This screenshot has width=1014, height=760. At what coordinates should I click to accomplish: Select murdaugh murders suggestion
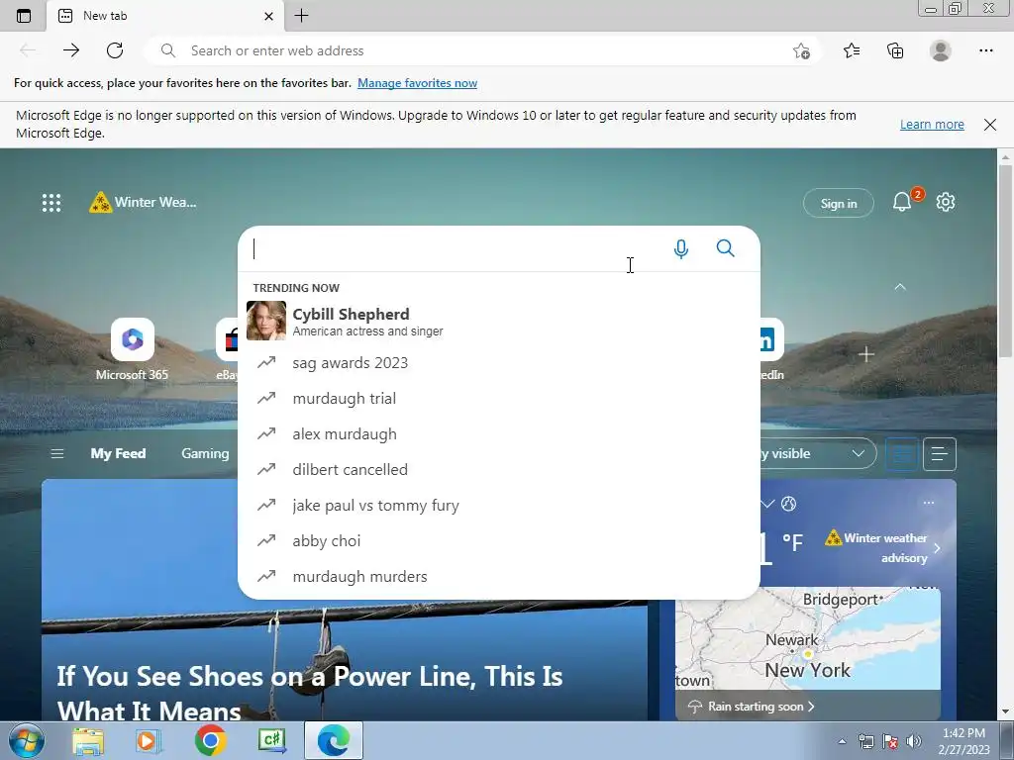[499, 576]
